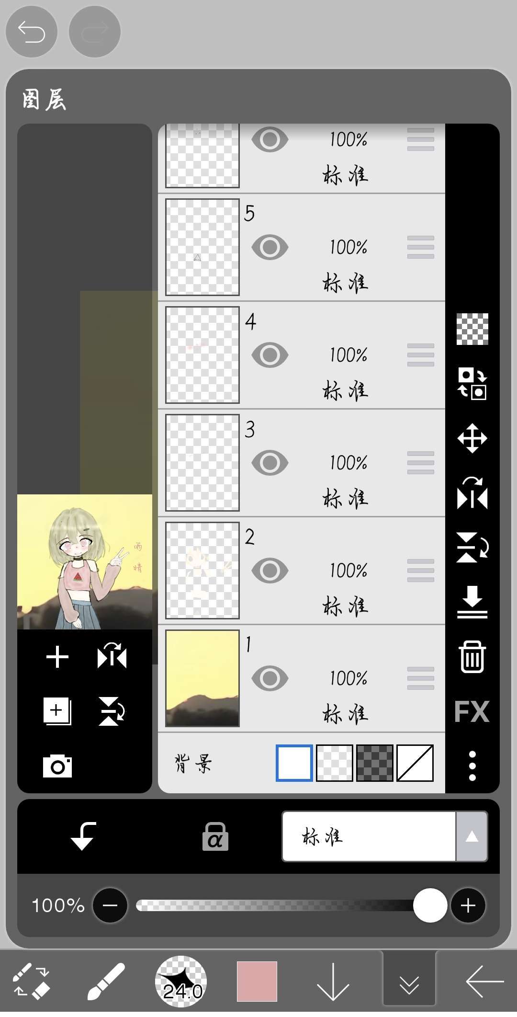Image resolution: width=517 pixels, height=1017 pixels.
Task: Open the FX filter effects
Action: coord(472,712)
